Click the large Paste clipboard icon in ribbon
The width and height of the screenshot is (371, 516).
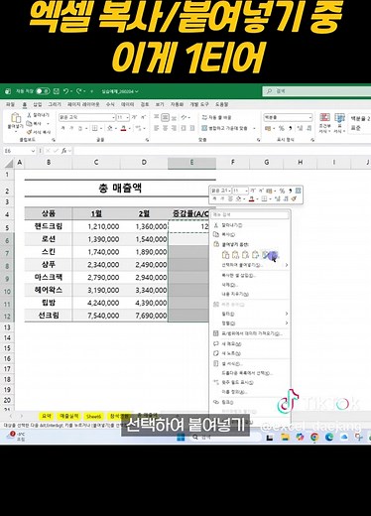pyautogui.click(x=16, y=118)
